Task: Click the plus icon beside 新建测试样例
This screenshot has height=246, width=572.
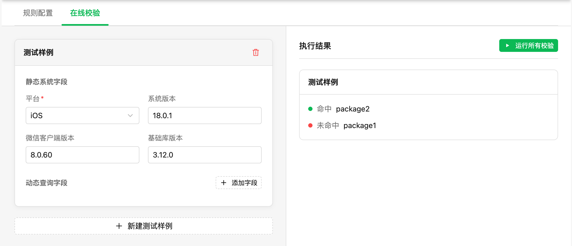Action: (119, 226)
